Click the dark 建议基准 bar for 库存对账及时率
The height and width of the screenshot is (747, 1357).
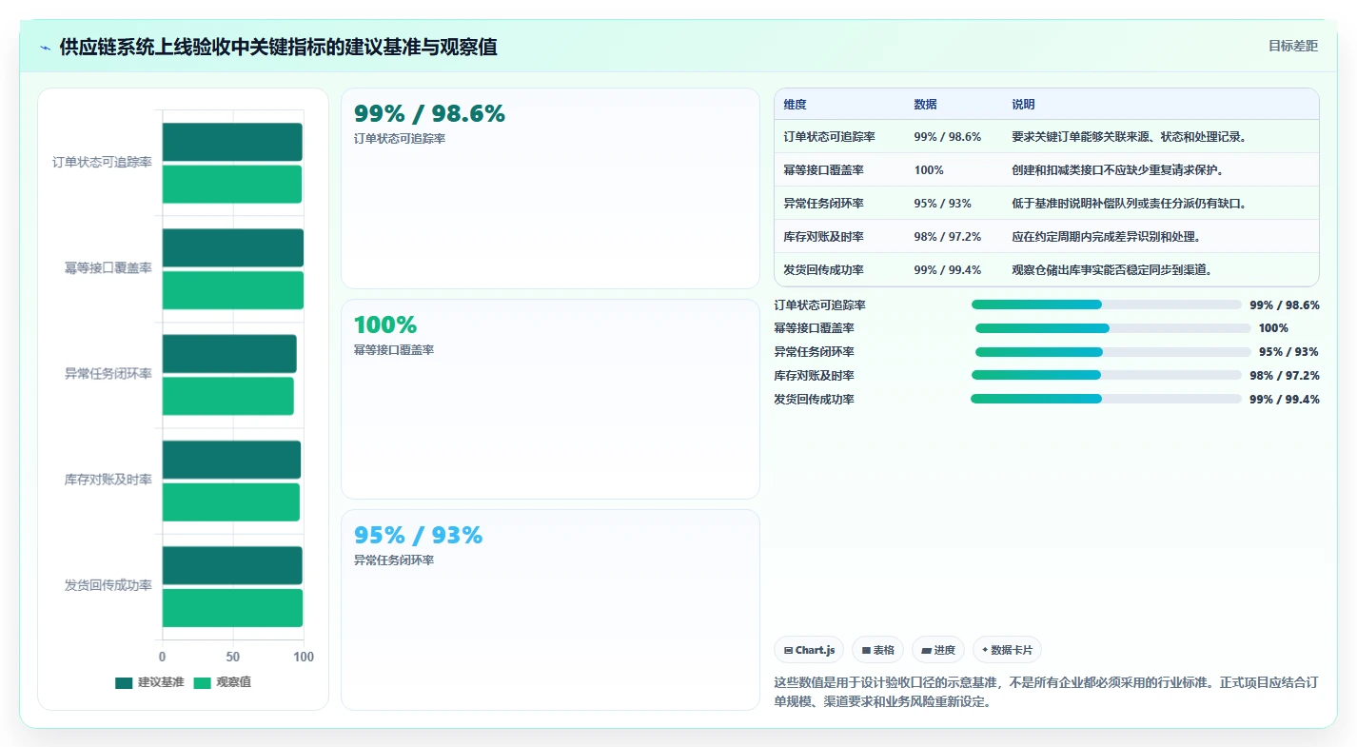231,460
